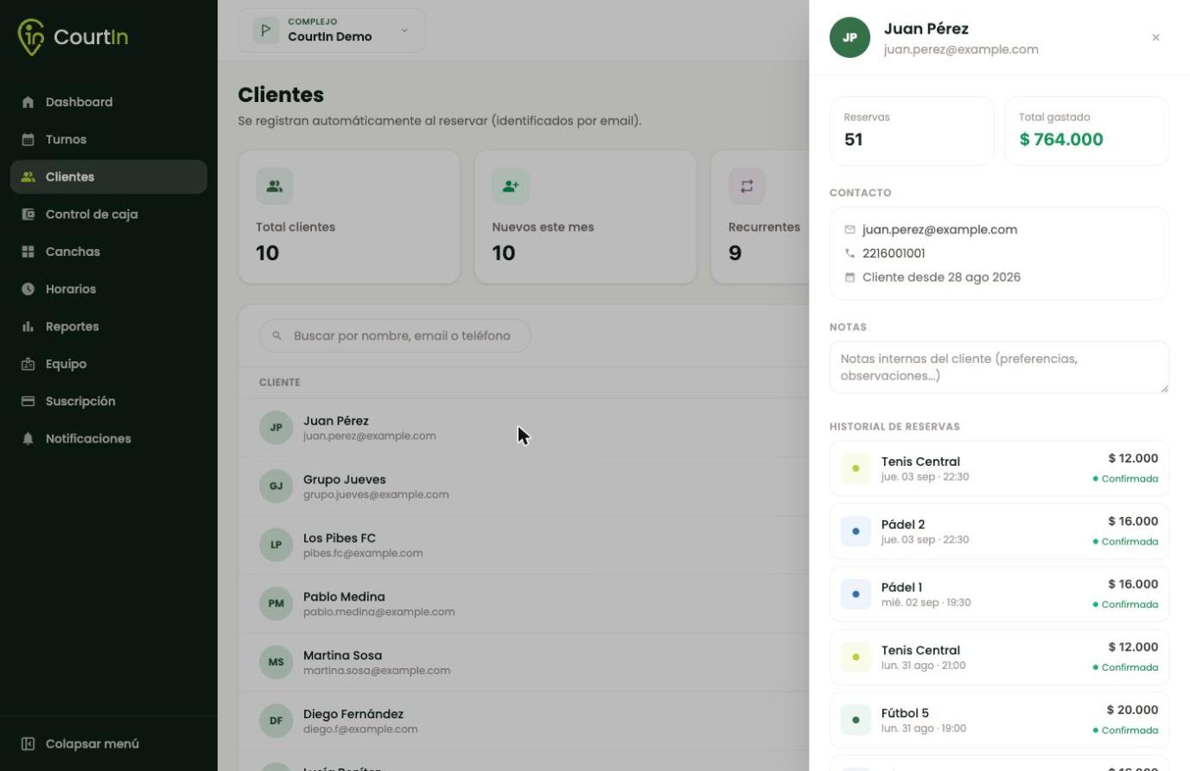This screenshot has height=771, width=1190.
Task: Click the Turnos calendar icon
Action: pyautogui.click(x=28, y=139)
